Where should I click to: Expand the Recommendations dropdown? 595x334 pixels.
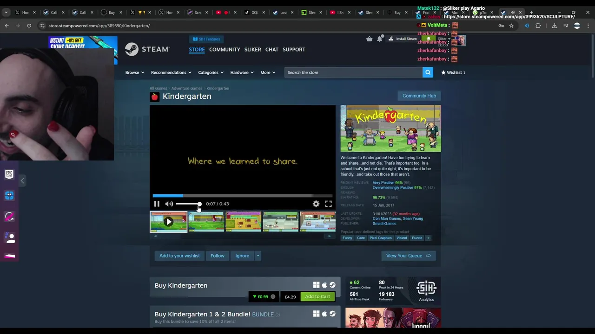pos(171,72)
